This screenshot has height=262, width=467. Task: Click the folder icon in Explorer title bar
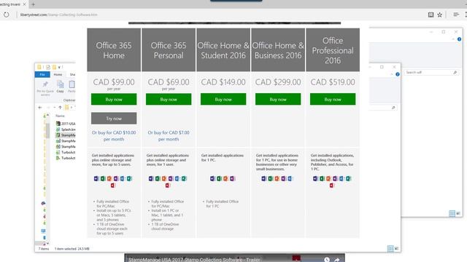[x=39, y=67]
